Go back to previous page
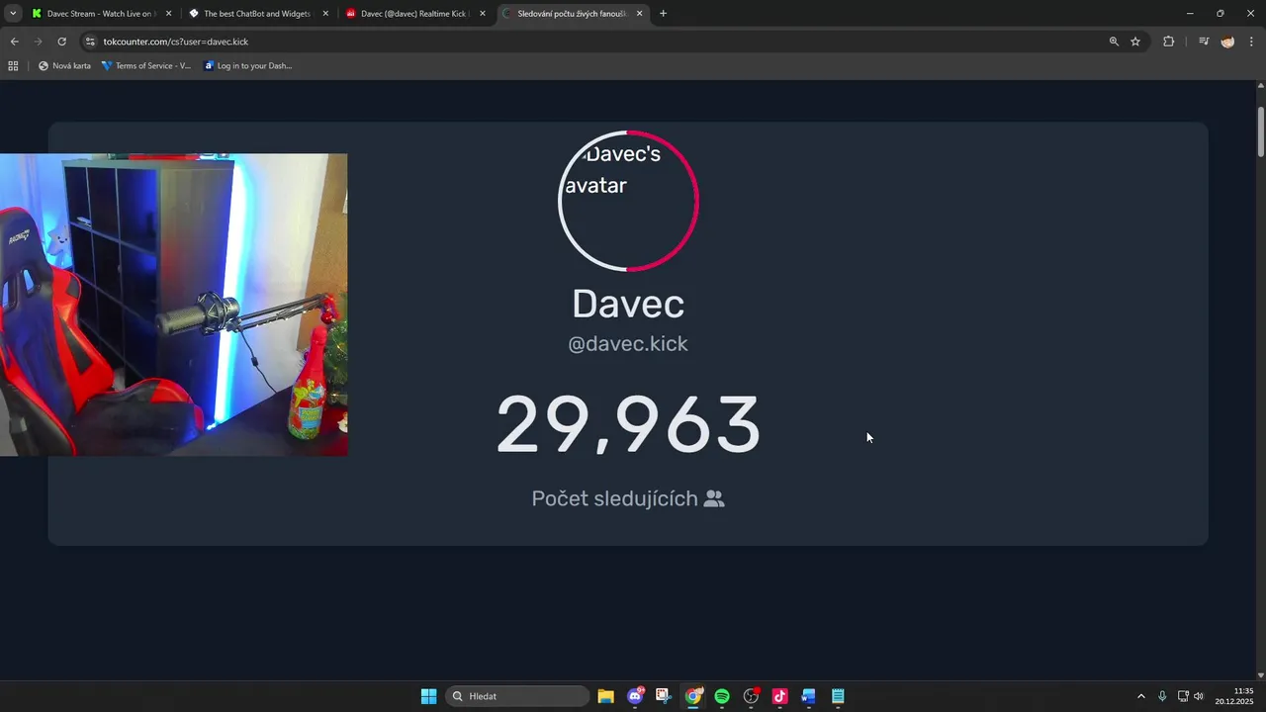1266x712 pixels. (14, 42)
